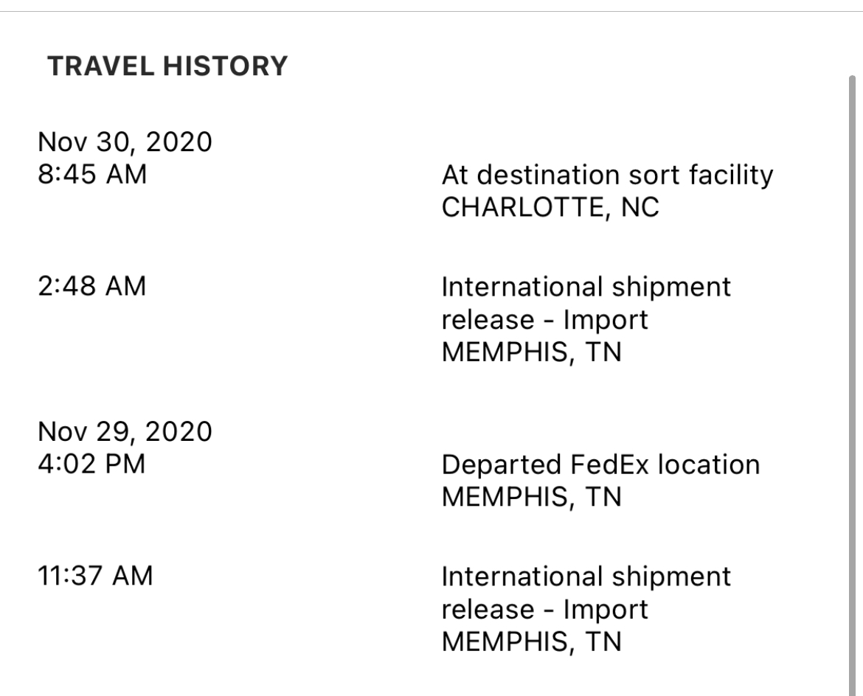This screenshot has width=863, height=696.
Task: Click the 2:48 AM timestamp
Action: [92, 286]
